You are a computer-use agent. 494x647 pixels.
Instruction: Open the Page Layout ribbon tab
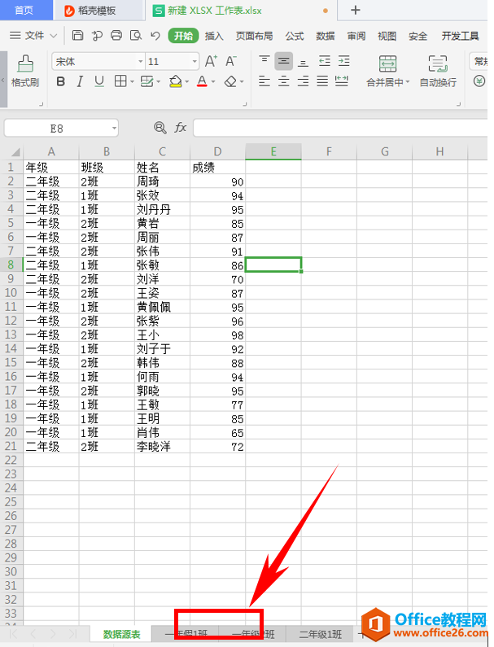tap(254, 36)
